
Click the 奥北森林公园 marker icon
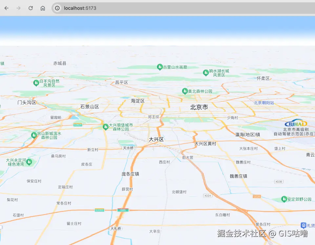tap(185, 91)
